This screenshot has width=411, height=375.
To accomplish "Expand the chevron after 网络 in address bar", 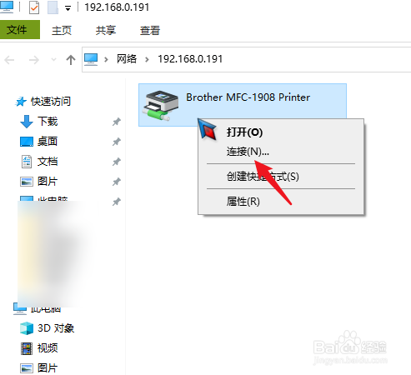I will (x=147, y=59).
